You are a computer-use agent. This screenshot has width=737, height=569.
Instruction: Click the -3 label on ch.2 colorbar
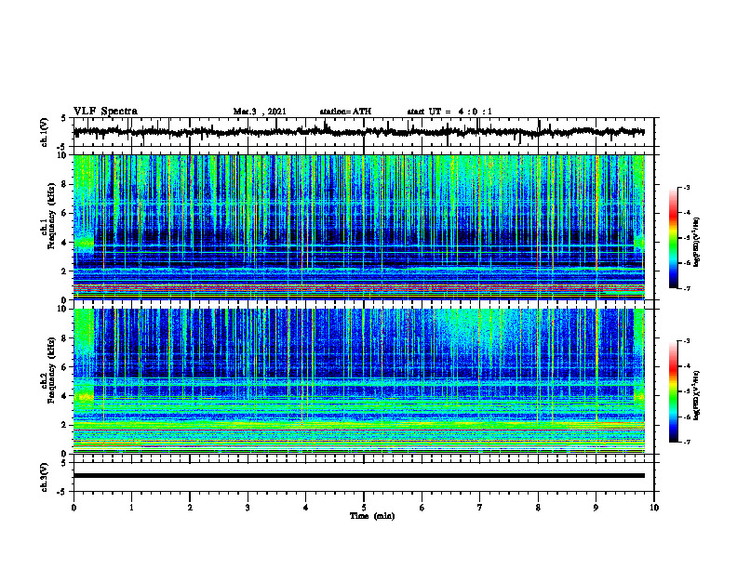pos(686,341)
